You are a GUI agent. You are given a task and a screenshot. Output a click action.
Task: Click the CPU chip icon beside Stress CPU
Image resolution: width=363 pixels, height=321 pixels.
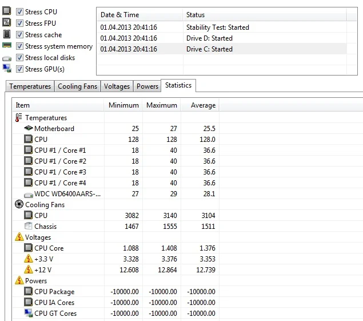7,11
